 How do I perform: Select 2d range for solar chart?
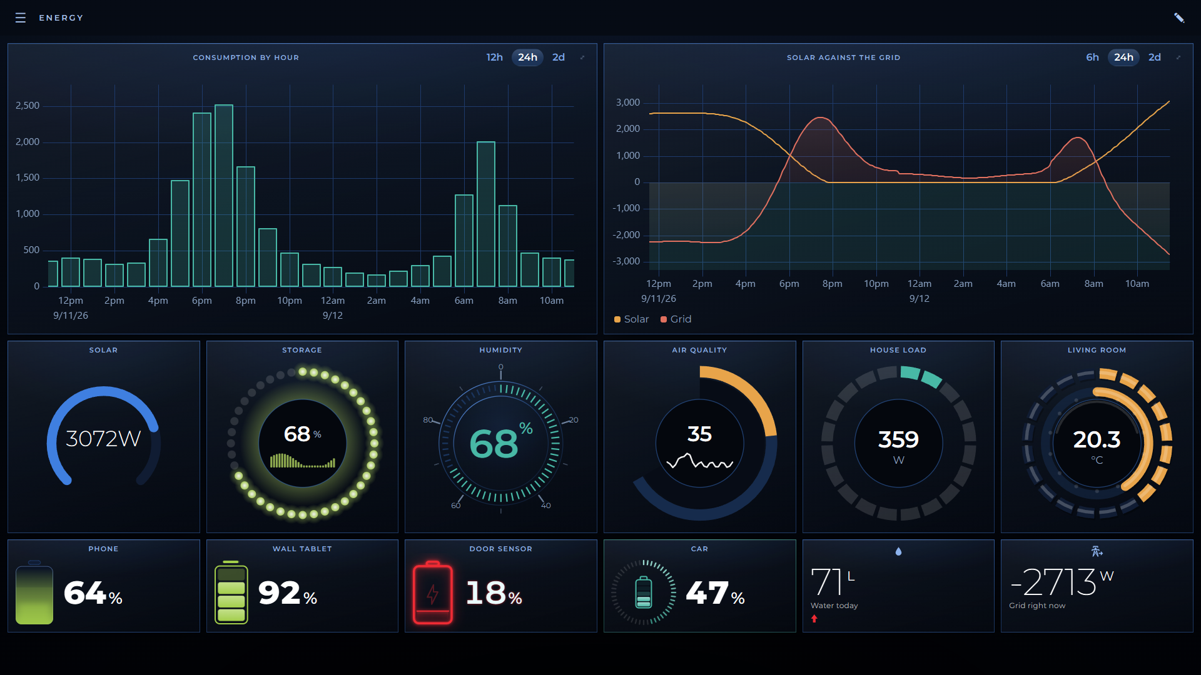pos(1155,57)
